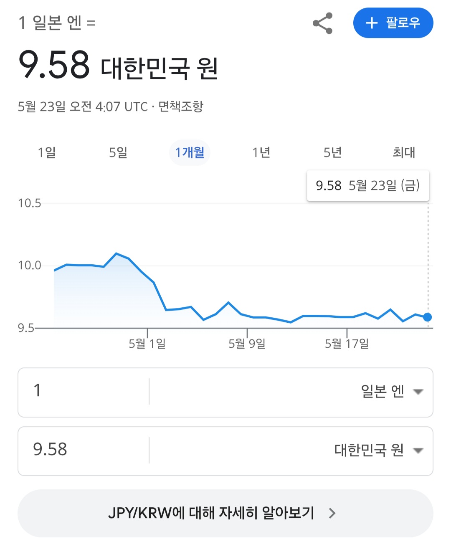Show the 1년 chart range

pyautogui.click(x=261, y=152)
